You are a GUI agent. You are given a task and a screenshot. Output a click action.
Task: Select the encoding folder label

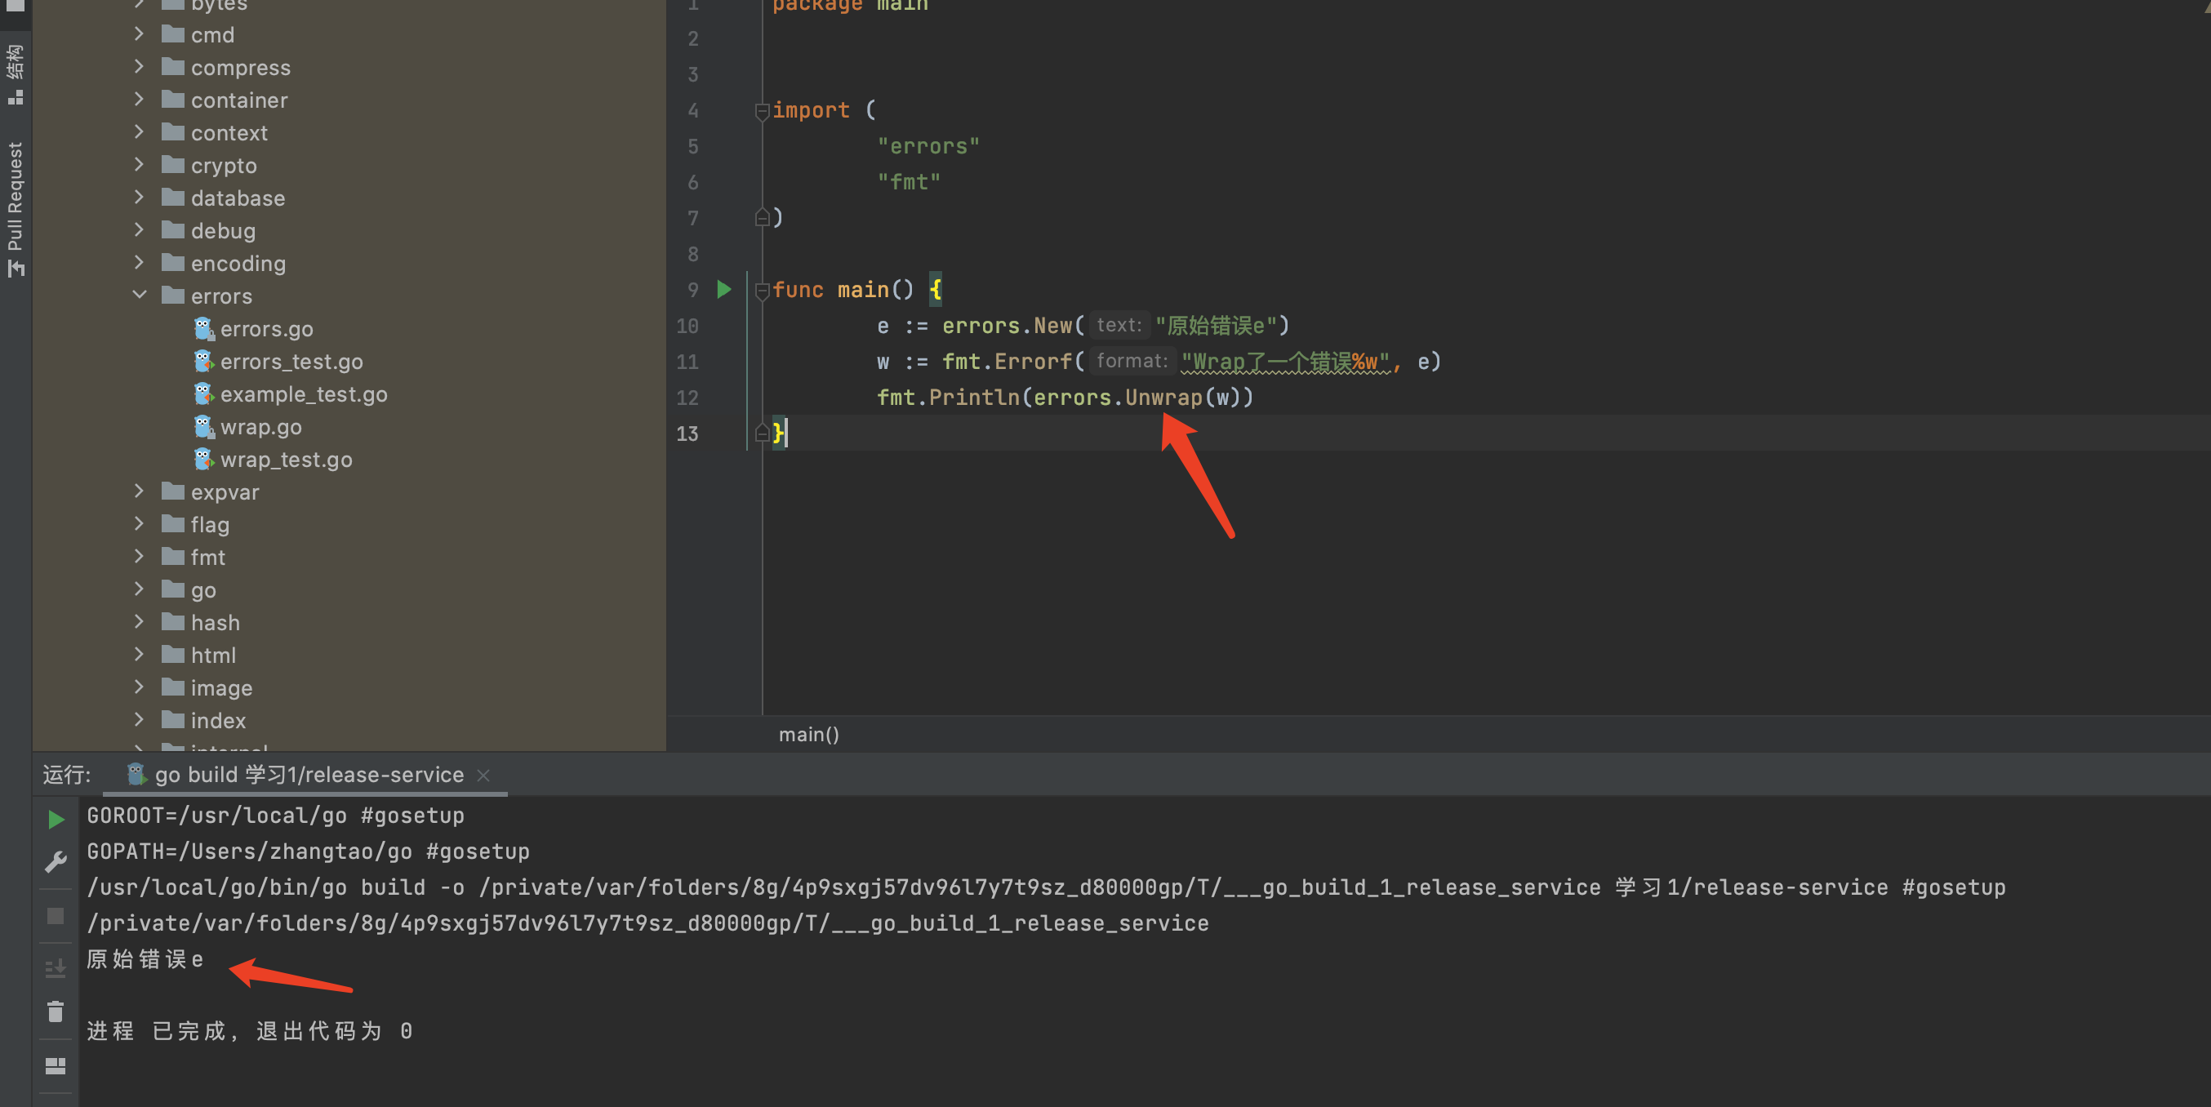238,264
